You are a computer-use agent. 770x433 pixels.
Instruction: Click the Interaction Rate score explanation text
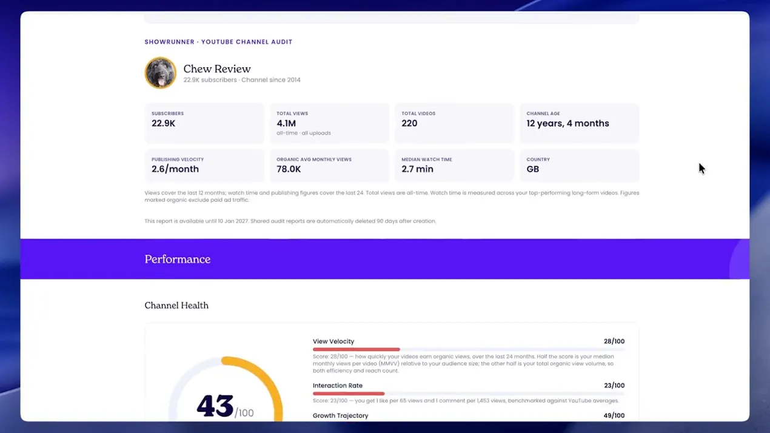pos(466,401)
